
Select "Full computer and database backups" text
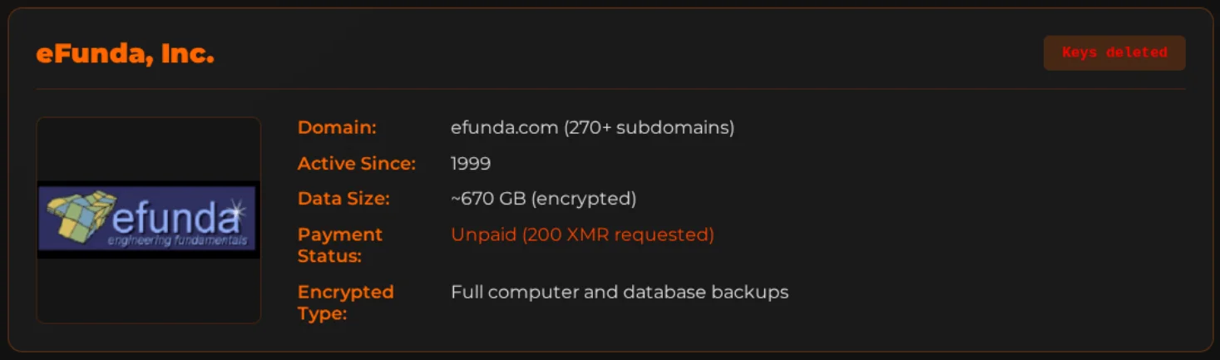click(620, 292)
